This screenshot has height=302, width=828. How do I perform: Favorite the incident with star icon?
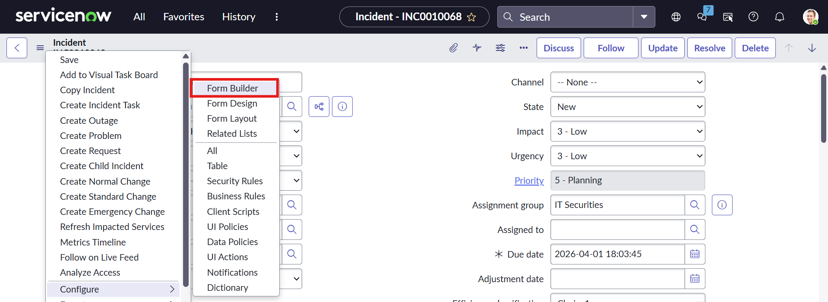click(x=471, y=17)
